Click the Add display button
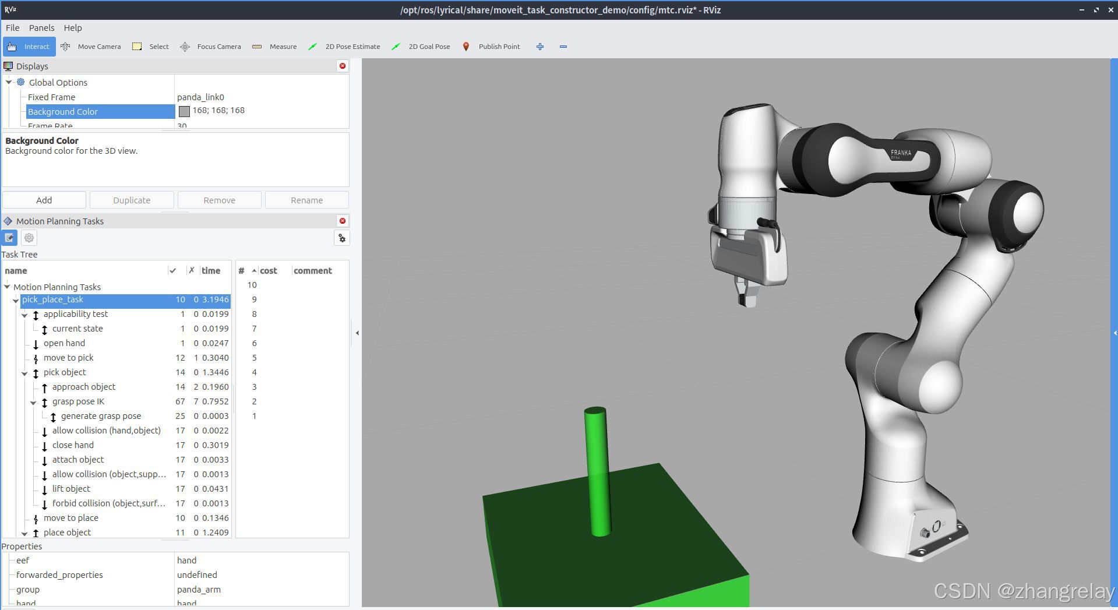The width and height of the screenshot is (1118, 610). coord(44,200)
